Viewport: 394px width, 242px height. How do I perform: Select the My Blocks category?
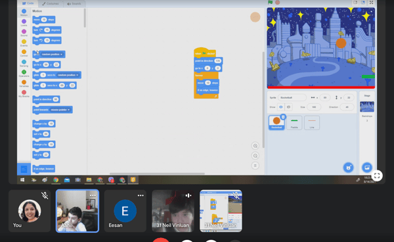(24, 93)
